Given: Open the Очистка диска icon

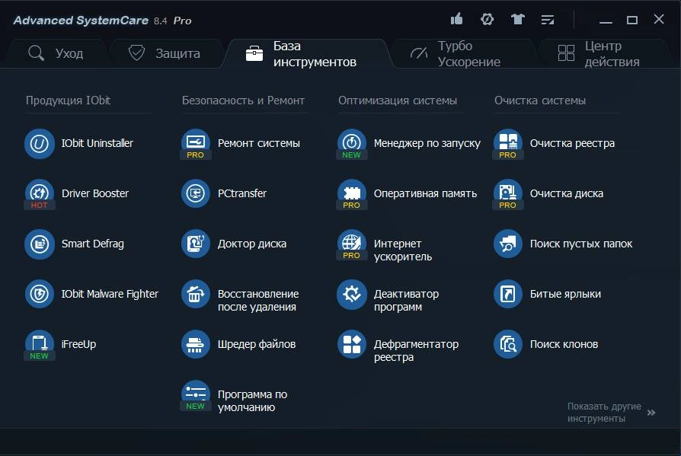Looking at the screenshot, I should pyautogui.click(x=508, y=194).
